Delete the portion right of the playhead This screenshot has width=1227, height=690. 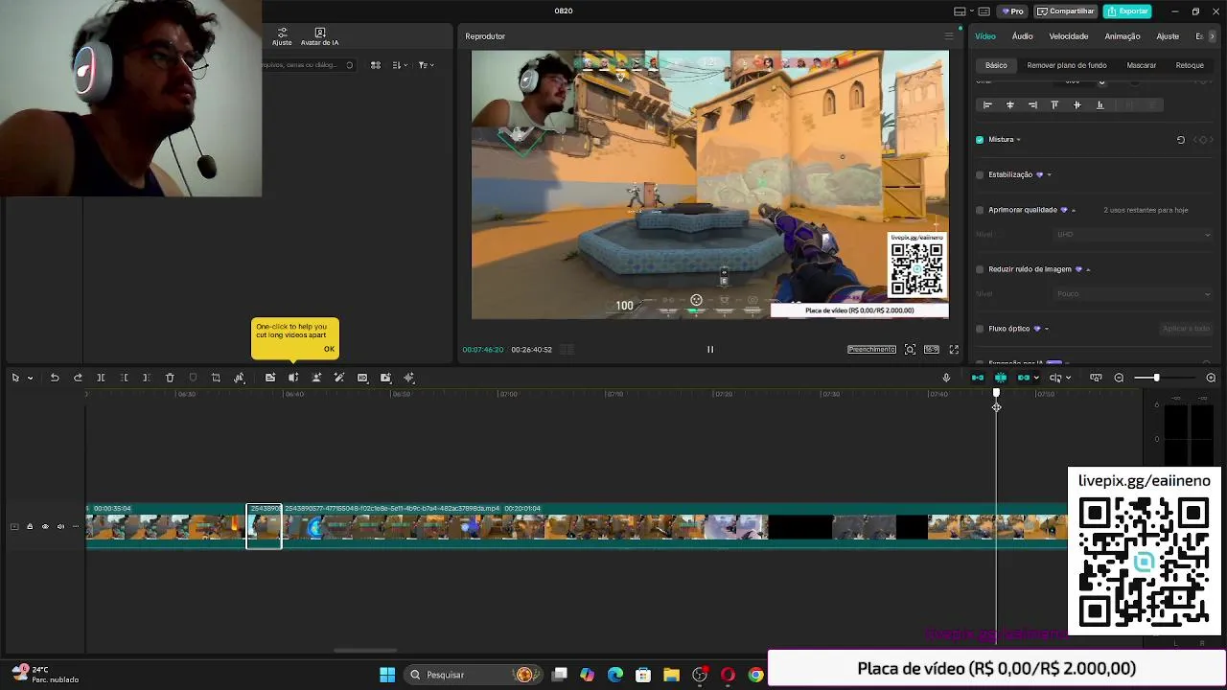[147, 378]
